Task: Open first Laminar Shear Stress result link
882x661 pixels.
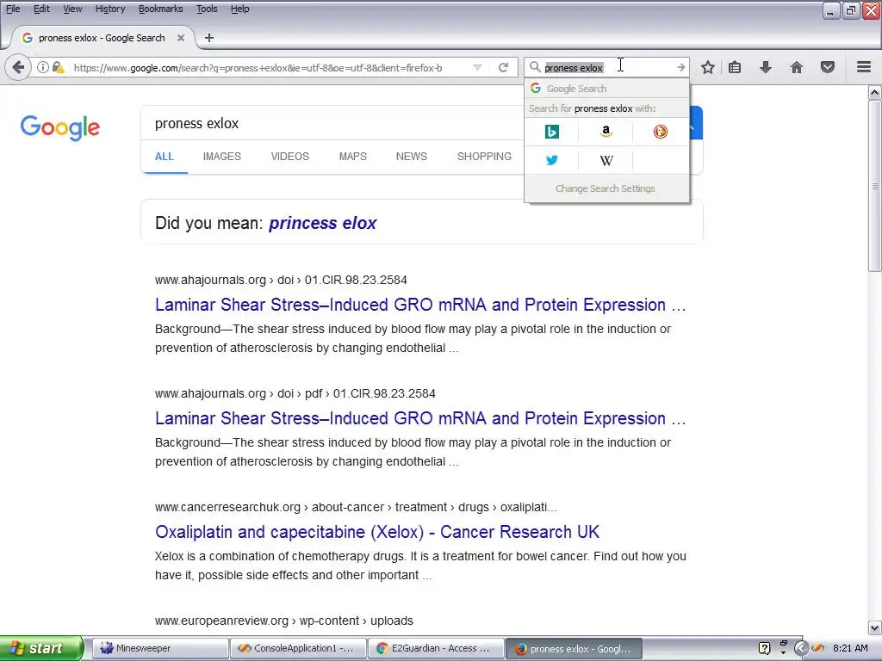Action: point(420,305)
